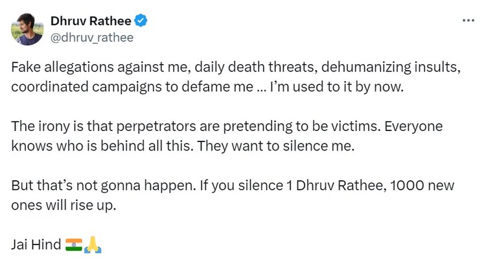This screenshot has height=262, width=486.
Task: Open the @dhruv_rathee handle link
Action: pyautogui.click(x=91, y=38)
